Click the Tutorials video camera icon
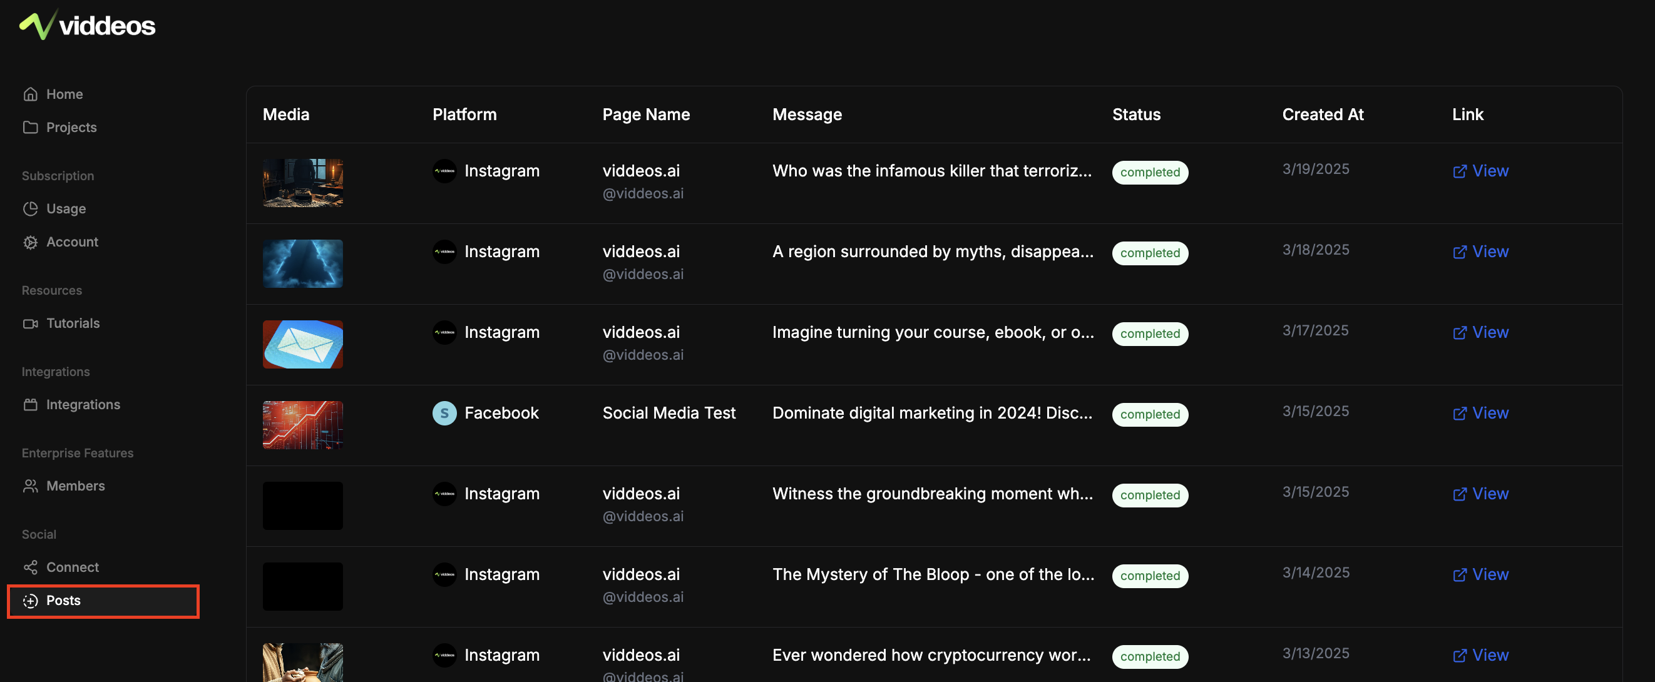Screen dimensions: 1655x682 click(30, 323)
